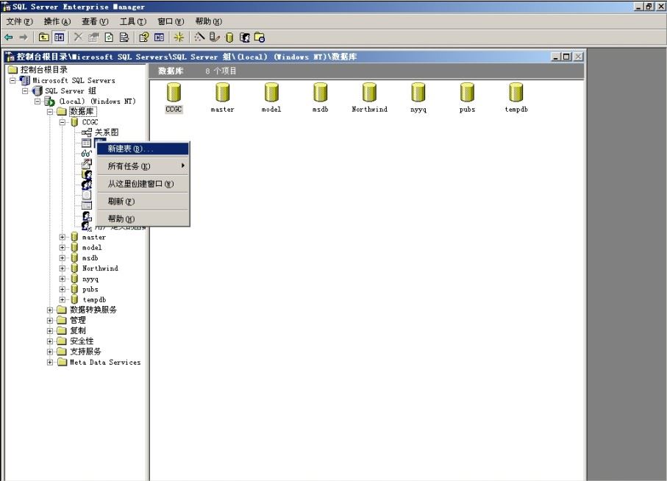Click the new login person icon in toolbar
The image size is (667, 481).
[245, 38]
